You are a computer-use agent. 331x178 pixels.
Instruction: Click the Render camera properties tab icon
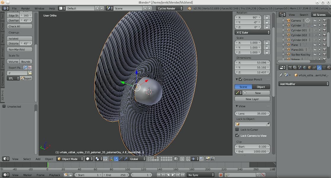tap(290, 68)
